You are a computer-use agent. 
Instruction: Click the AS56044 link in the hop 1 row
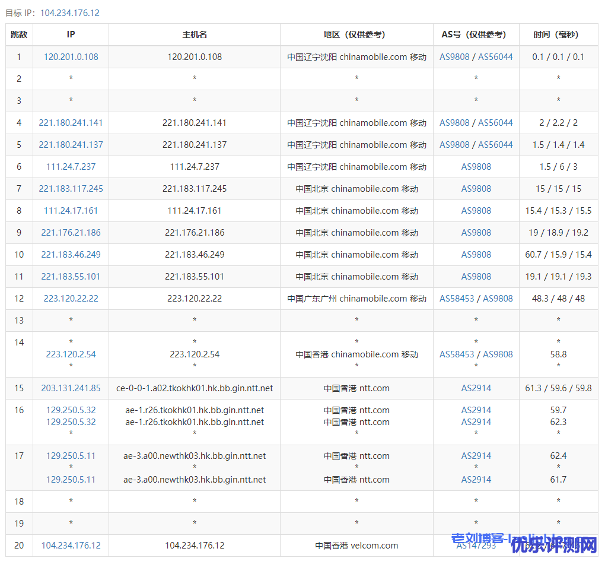(495, 57)
